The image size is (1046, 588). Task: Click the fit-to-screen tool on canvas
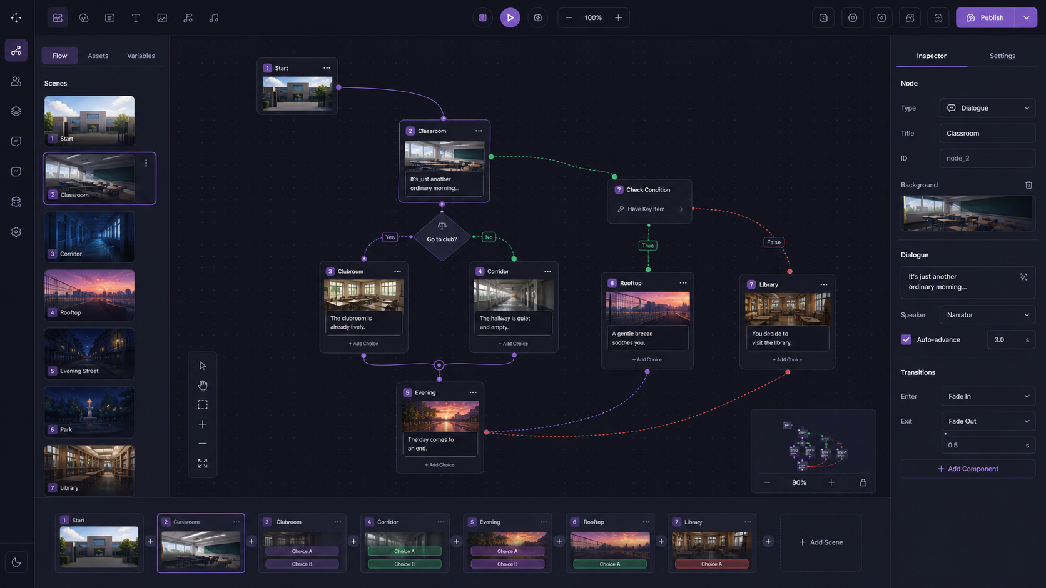203,463
